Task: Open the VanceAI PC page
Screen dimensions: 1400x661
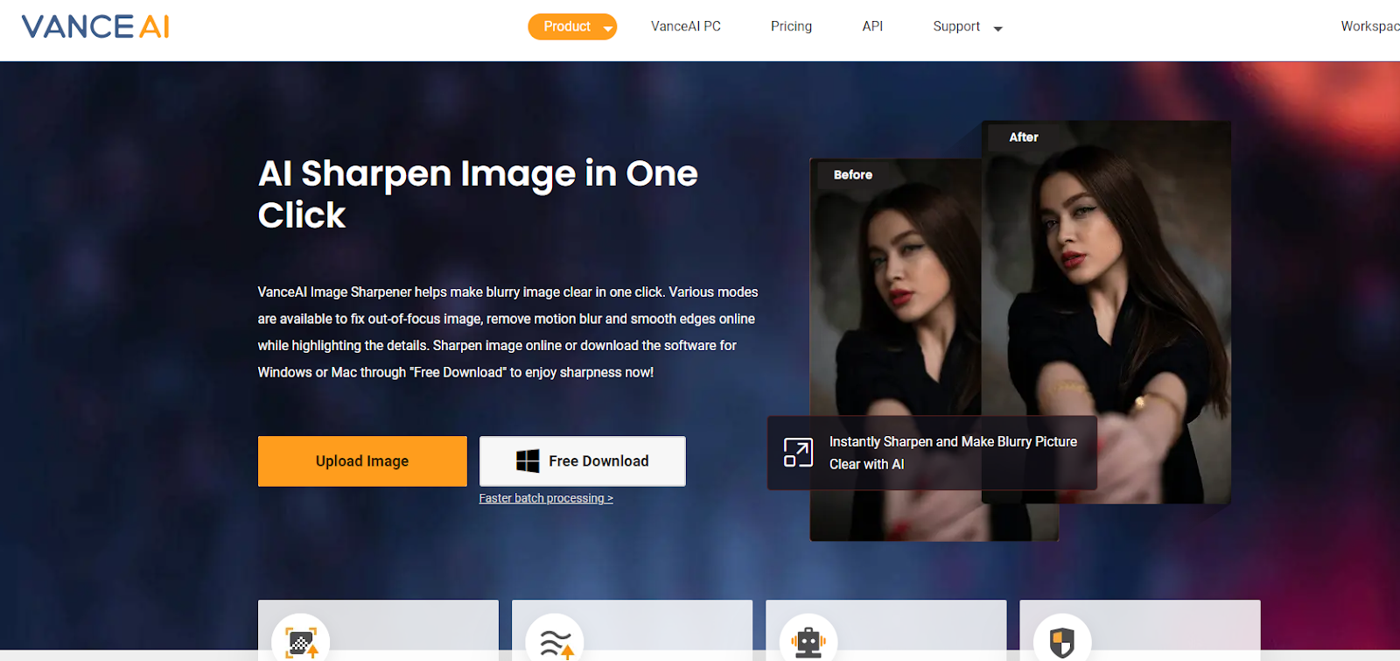Action: [686, 26]
